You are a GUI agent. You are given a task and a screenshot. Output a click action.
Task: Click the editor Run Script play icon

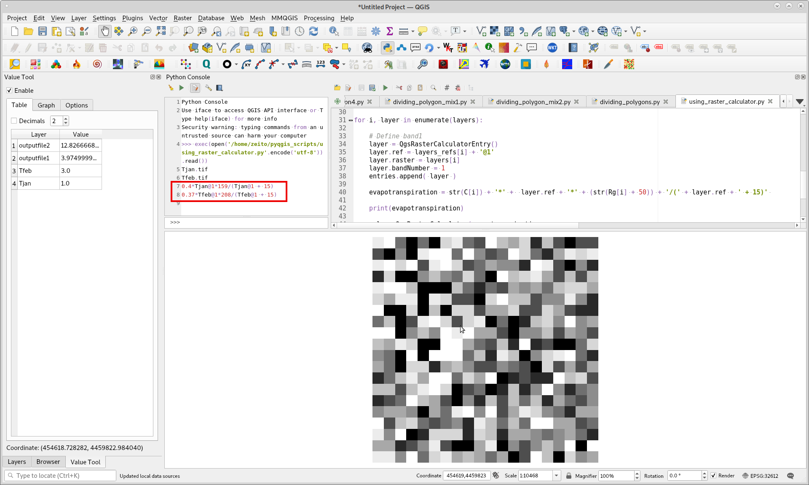(385, 88)
